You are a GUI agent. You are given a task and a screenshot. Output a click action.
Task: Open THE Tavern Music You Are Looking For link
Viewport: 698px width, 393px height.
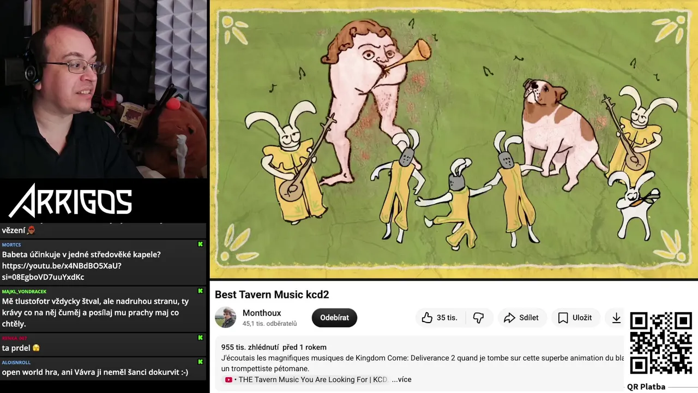tap(312, 379)
